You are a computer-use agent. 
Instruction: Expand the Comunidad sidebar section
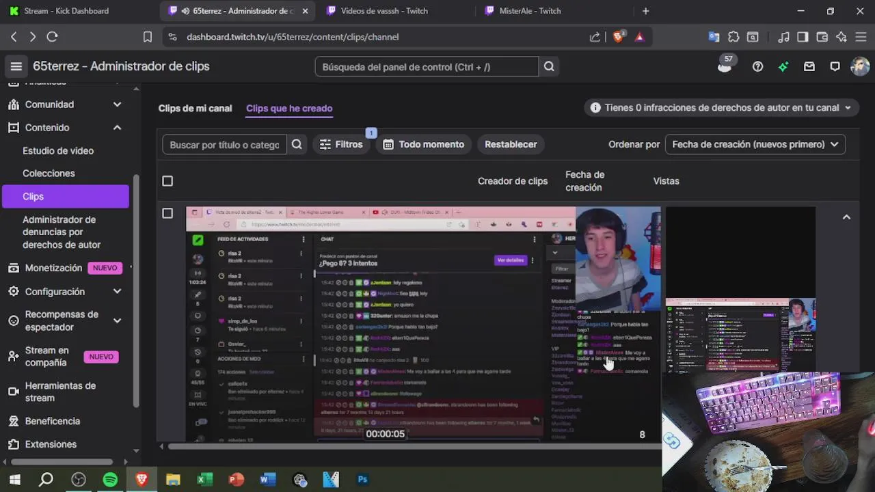pyautogui.click(x=117, y=105)
